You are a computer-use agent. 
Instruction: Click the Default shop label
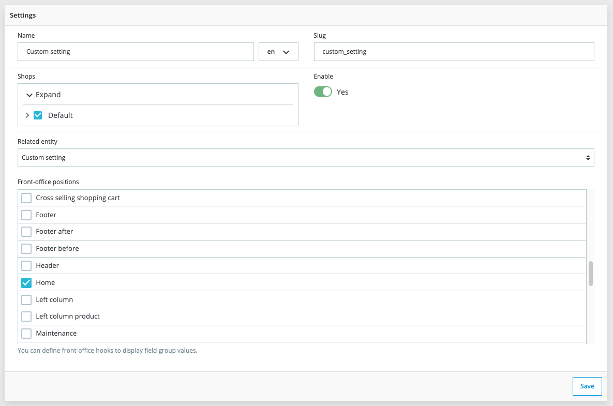[61, 115]
